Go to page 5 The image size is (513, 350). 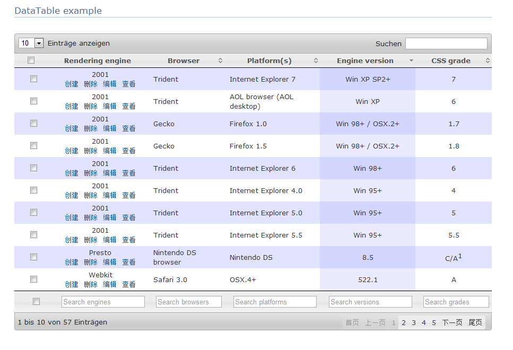pyautogui.click(x=434, y=322)
